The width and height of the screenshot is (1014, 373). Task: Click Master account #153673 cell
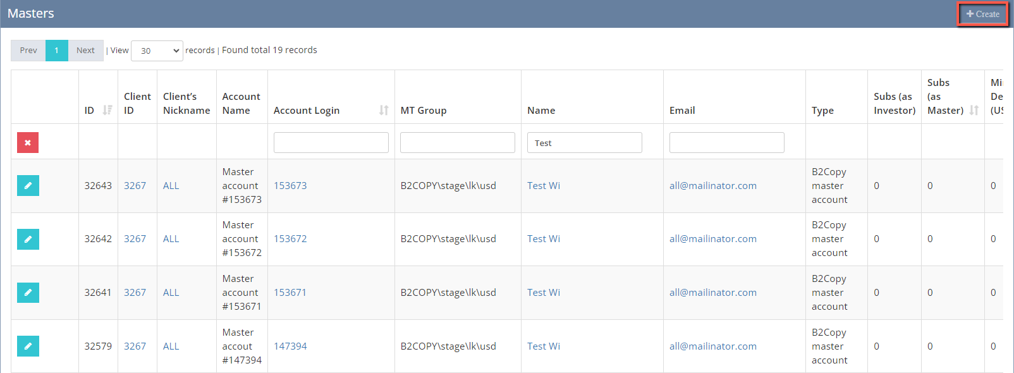coord(241,185)
